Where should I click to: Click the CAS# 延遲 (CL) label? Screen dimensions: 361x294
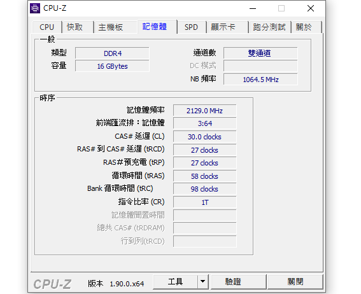(139, 136)
